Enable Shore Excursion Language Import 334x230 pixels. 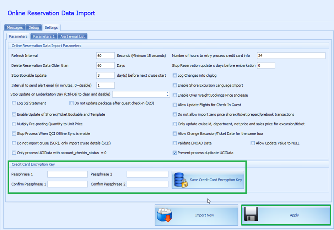click(174, 85)
